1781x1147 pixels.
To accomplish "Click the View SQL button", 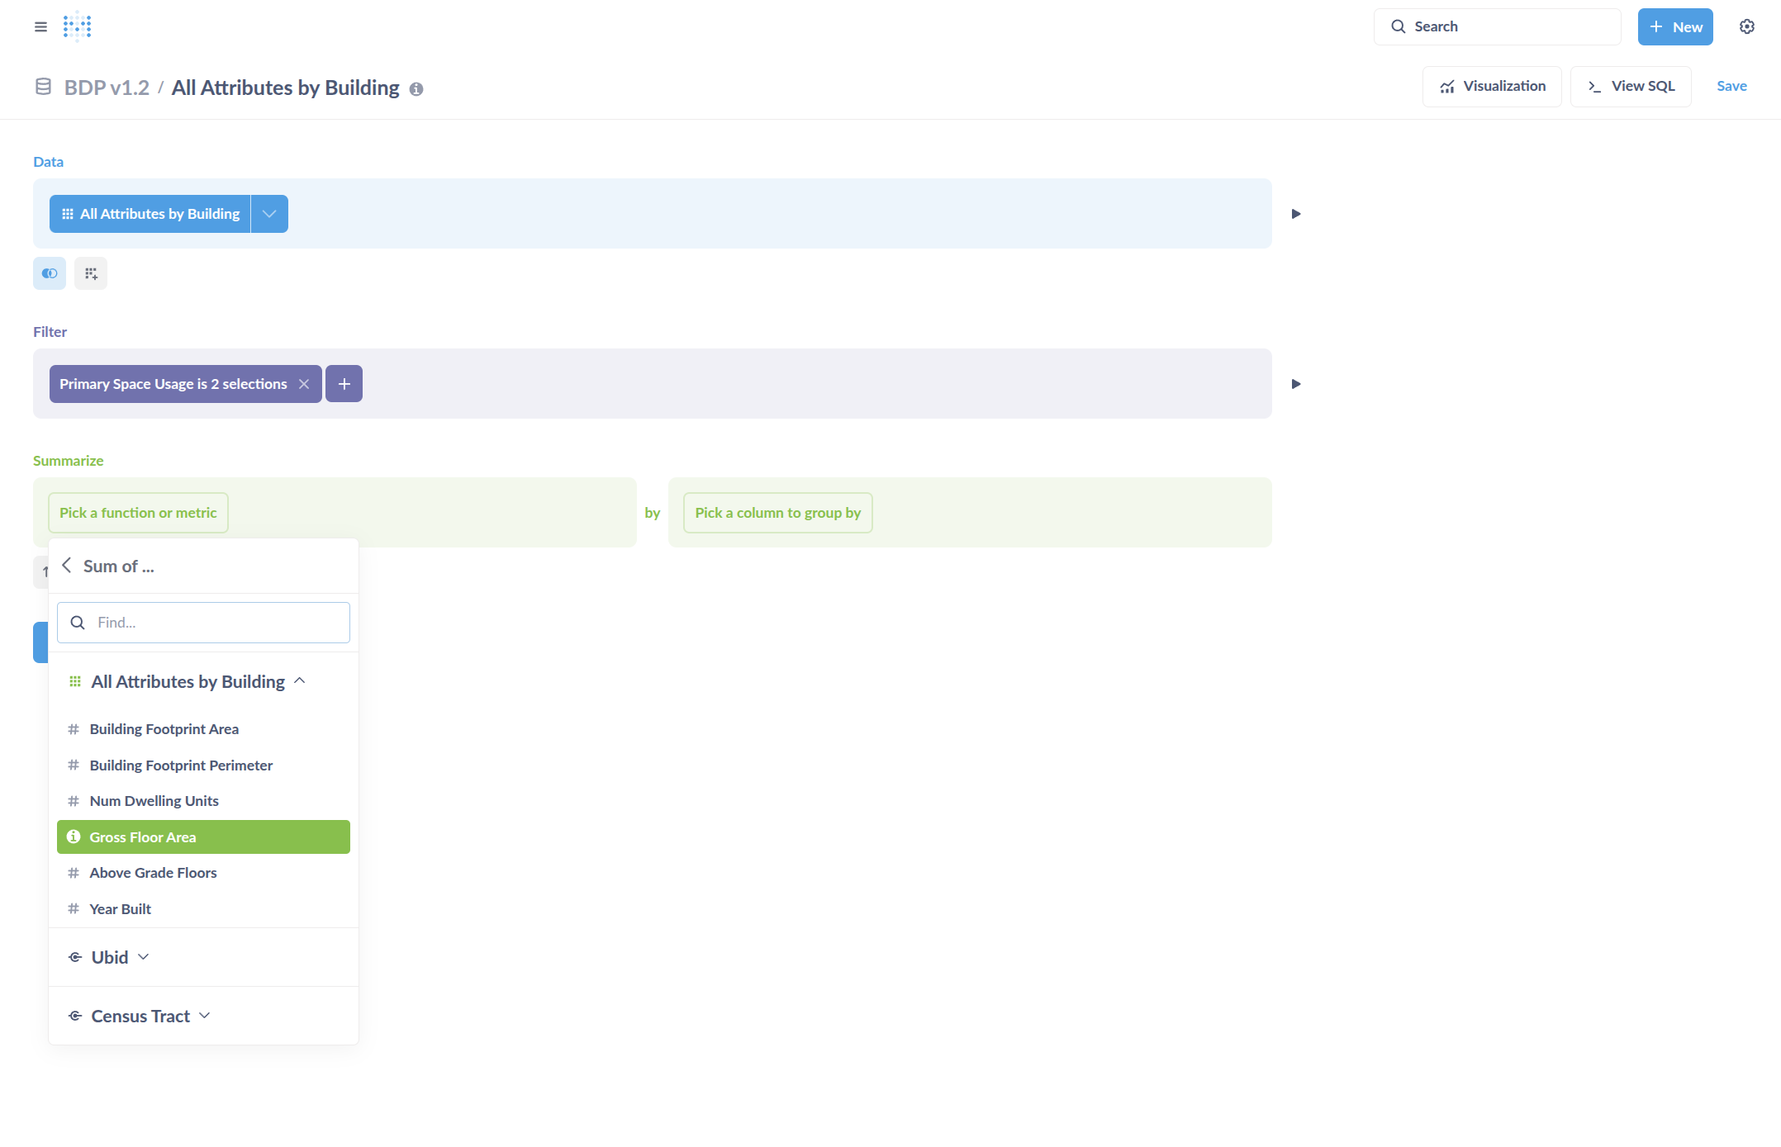I will tap(1631, 86).
